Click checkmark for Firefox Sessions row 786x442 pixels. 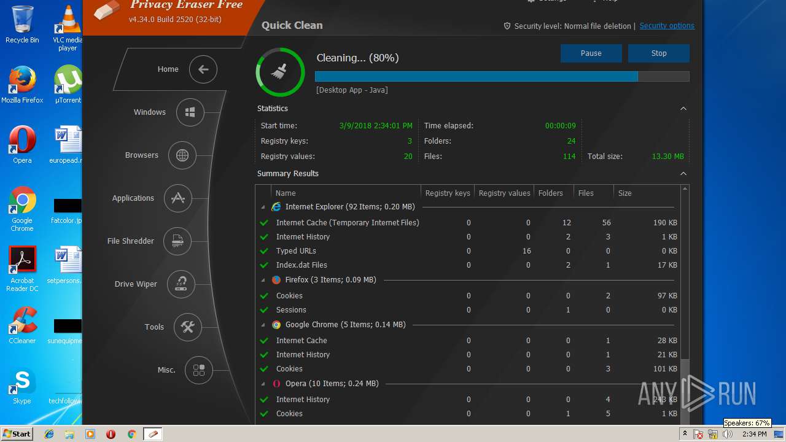(x=264, y=310)
